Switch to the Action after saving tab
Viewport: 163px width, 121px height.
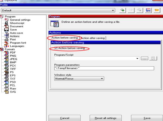point(93,38)
